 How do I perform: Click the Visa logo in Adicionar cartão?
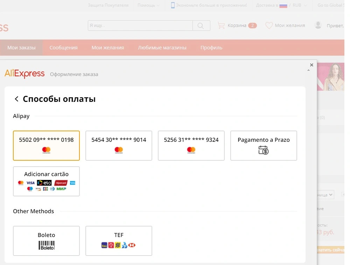click(30, 183)
